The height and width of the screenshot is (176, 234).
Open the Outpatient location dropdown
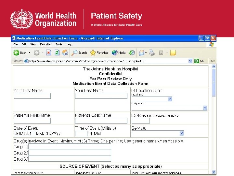coord(169,108)
